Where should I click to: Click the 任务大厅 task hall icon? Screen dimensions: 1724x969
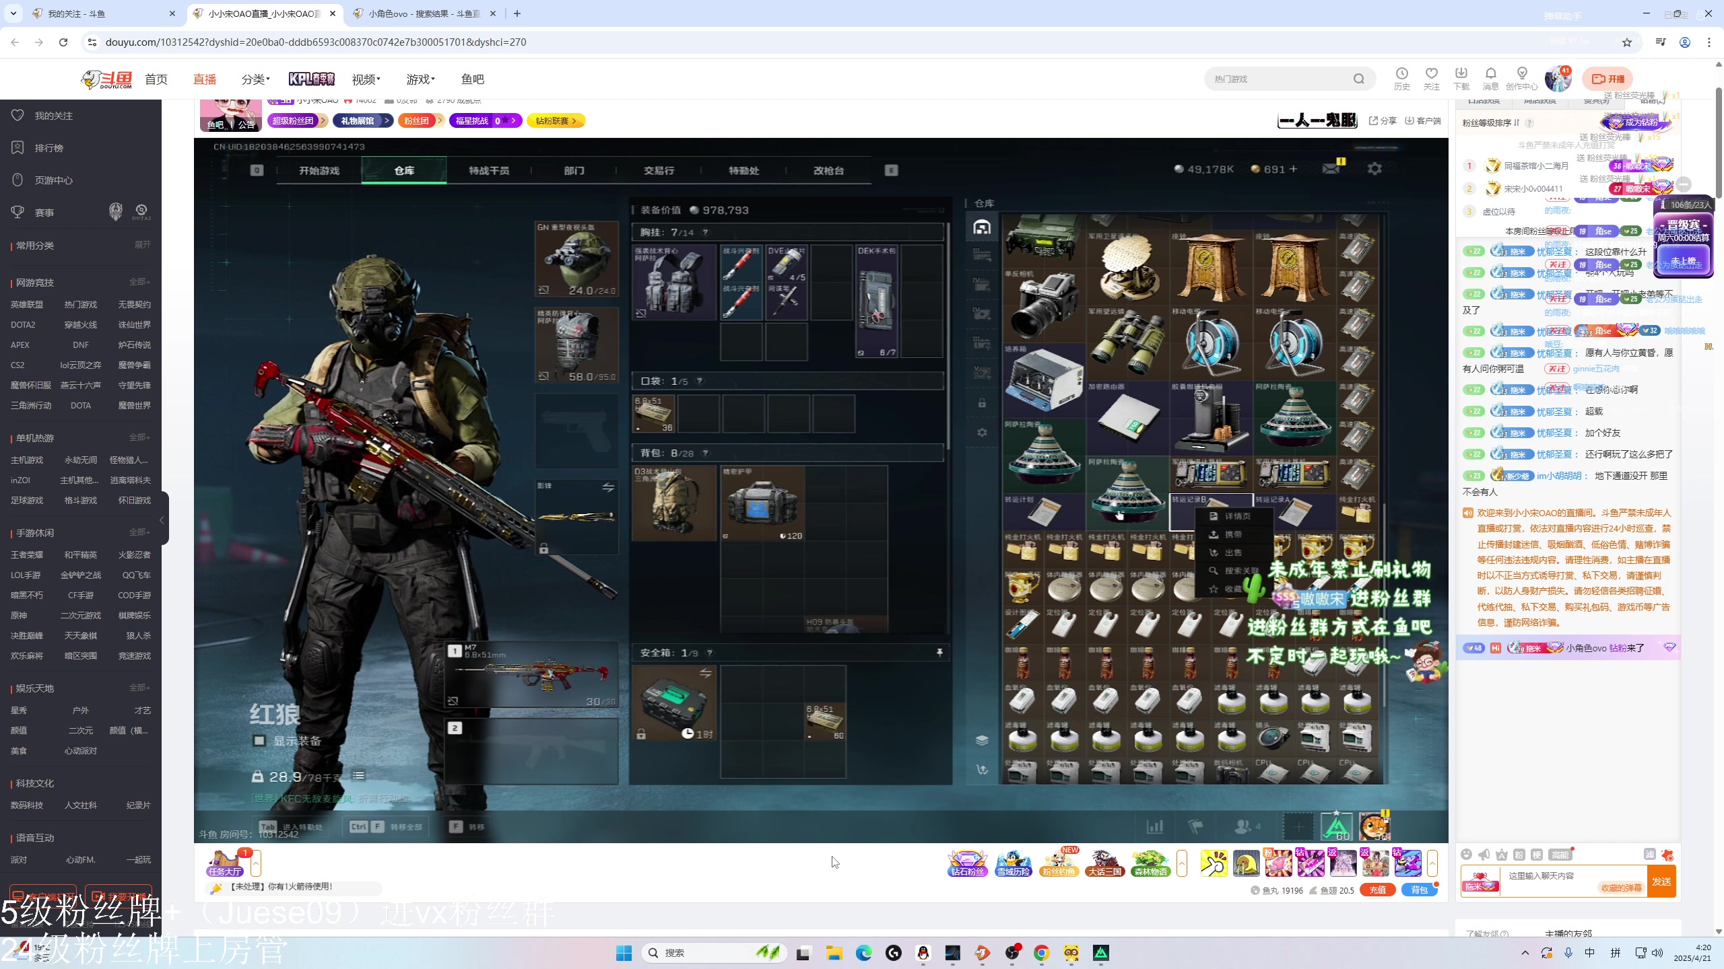[226, 863]
